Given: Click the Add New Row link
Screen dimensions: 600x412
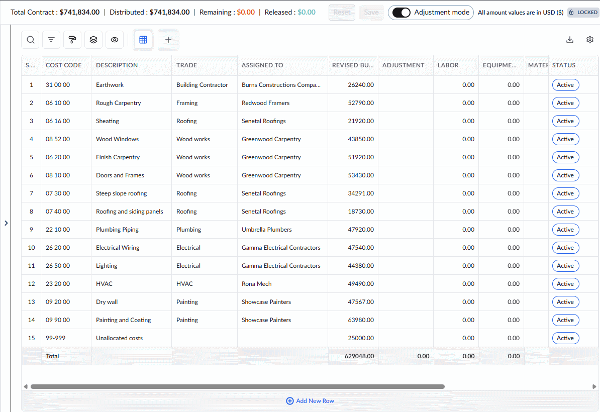Looking at the screenshot, I should [315, 401].
